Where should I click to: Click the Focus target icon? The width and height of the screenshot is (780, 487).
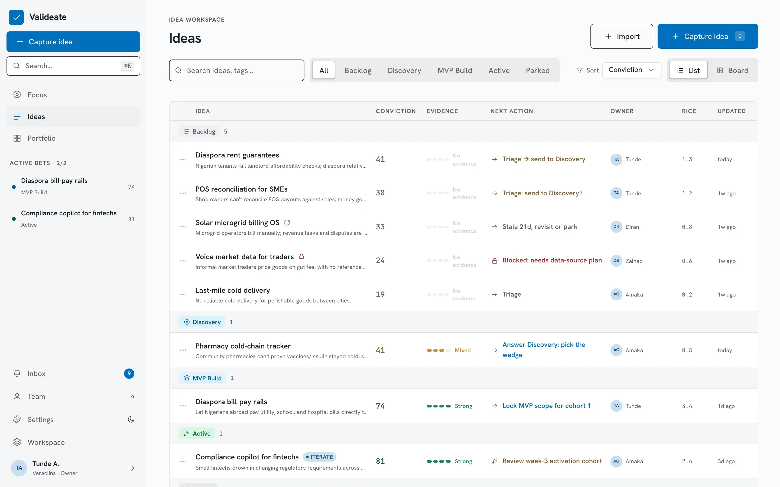(x=17, y=95)
